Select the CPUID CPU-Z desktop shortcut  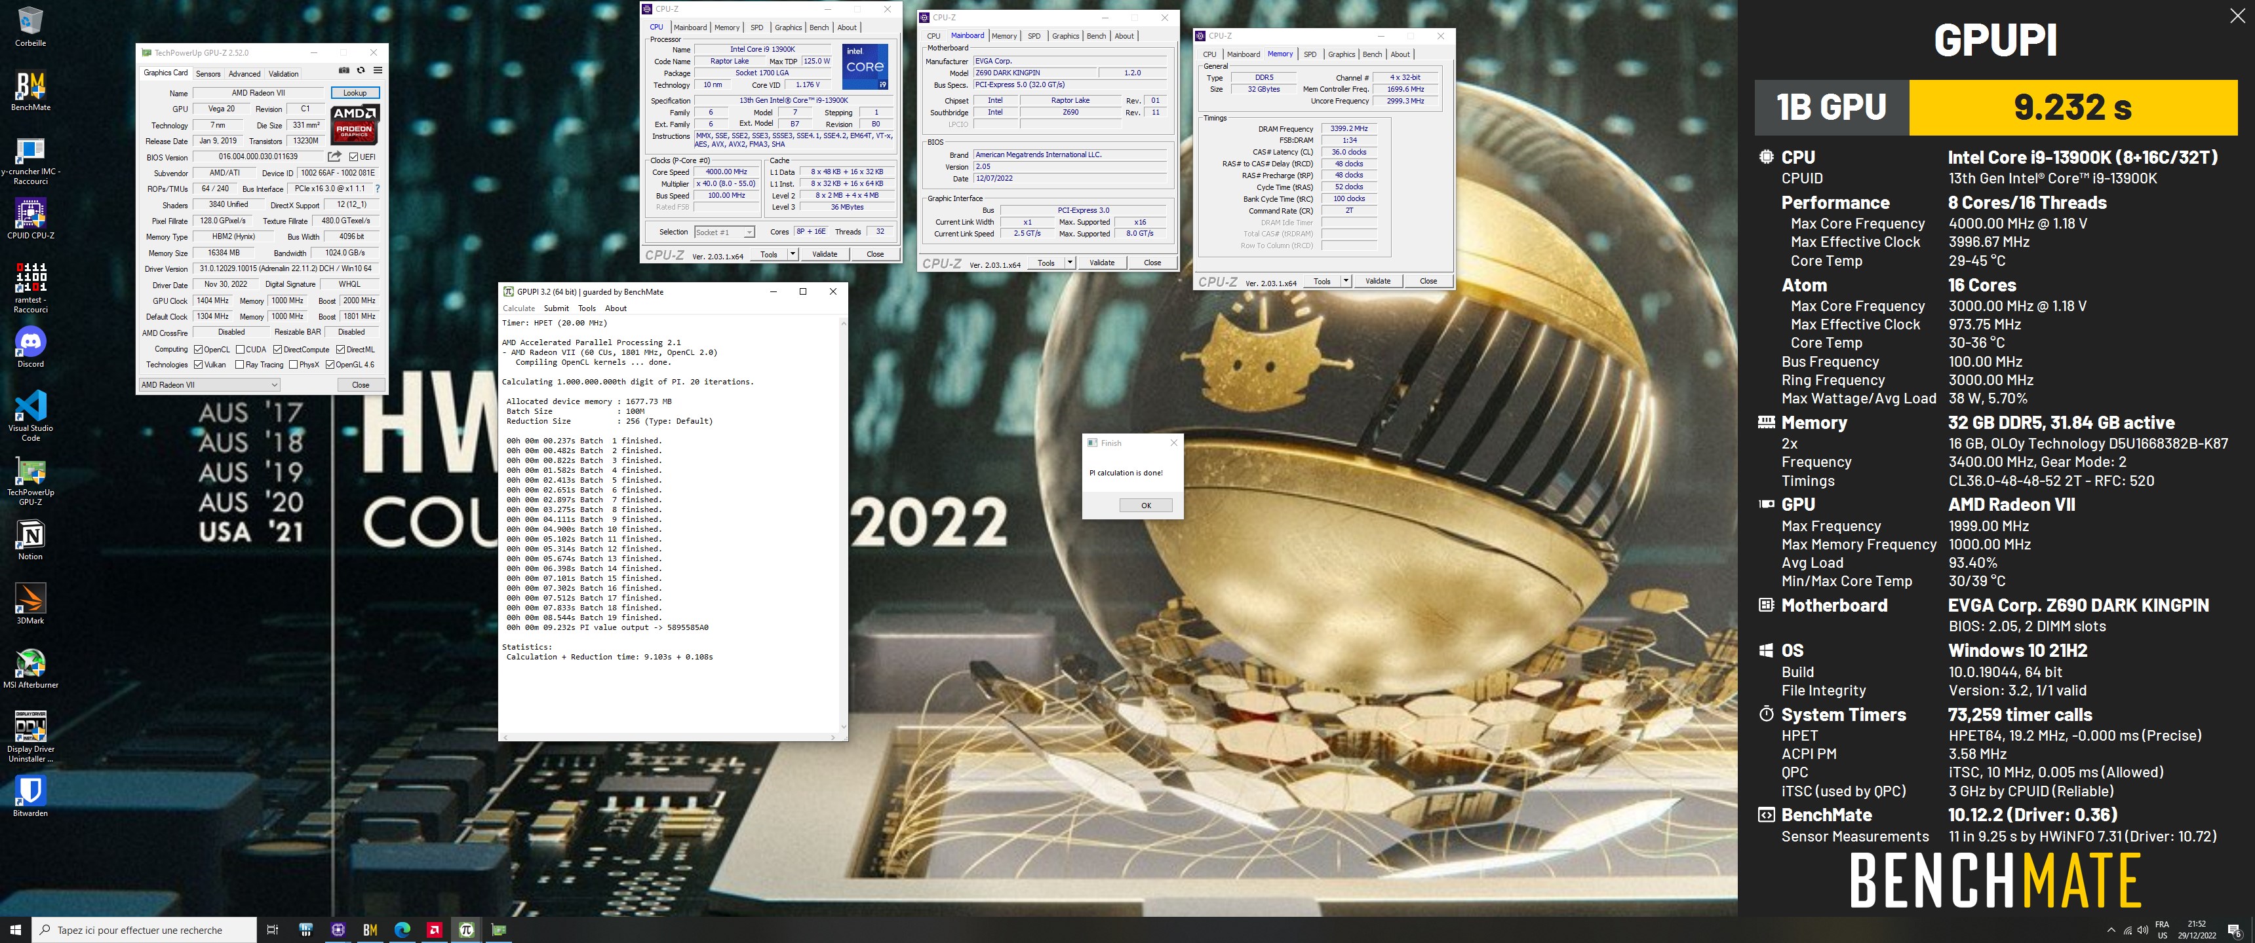tap(31, 219)
